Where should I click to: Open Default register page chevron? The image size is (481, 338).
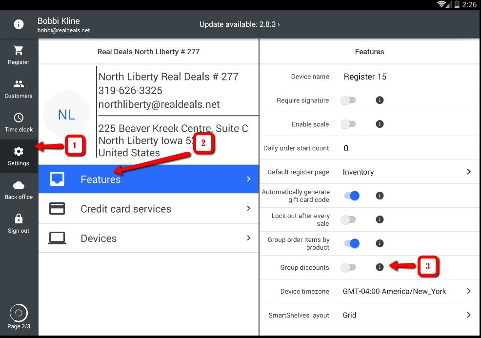(469, 172)
